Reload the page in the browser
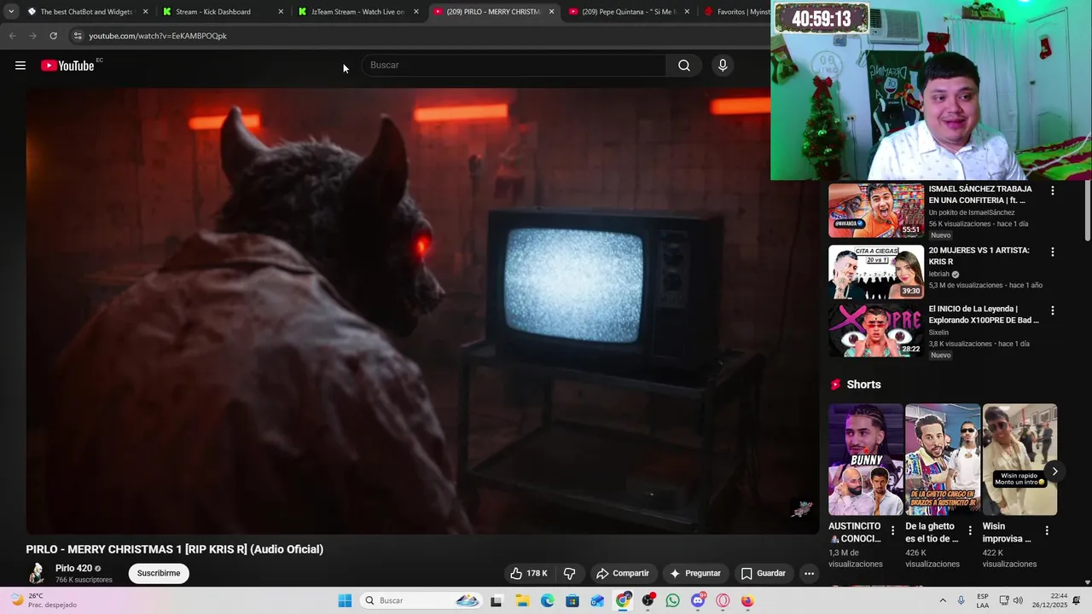 [53, 36]
